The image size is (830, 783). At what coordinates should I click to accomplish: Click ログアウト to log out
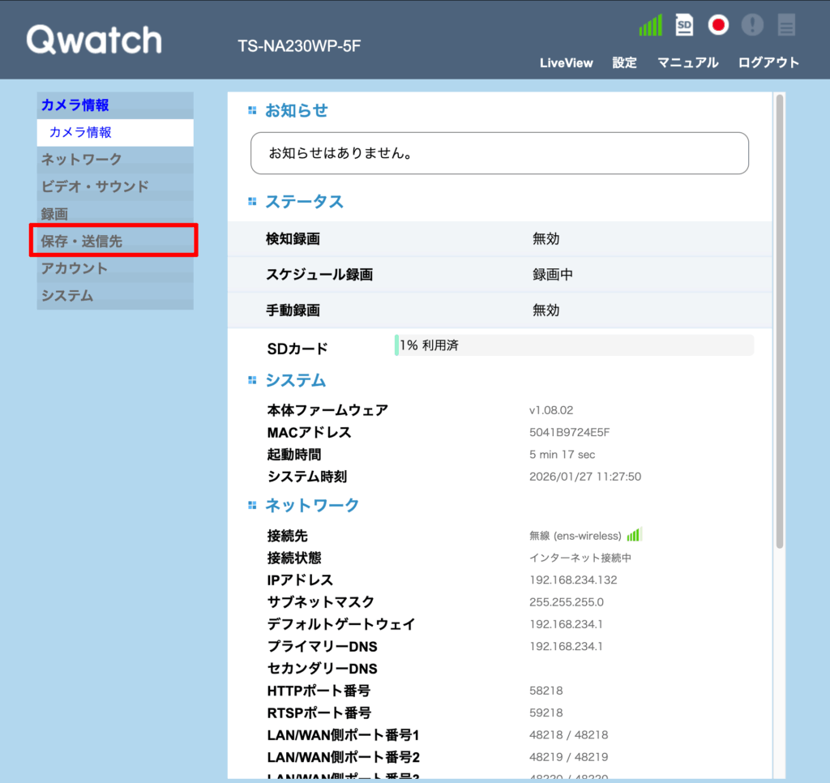click(768, 62)
